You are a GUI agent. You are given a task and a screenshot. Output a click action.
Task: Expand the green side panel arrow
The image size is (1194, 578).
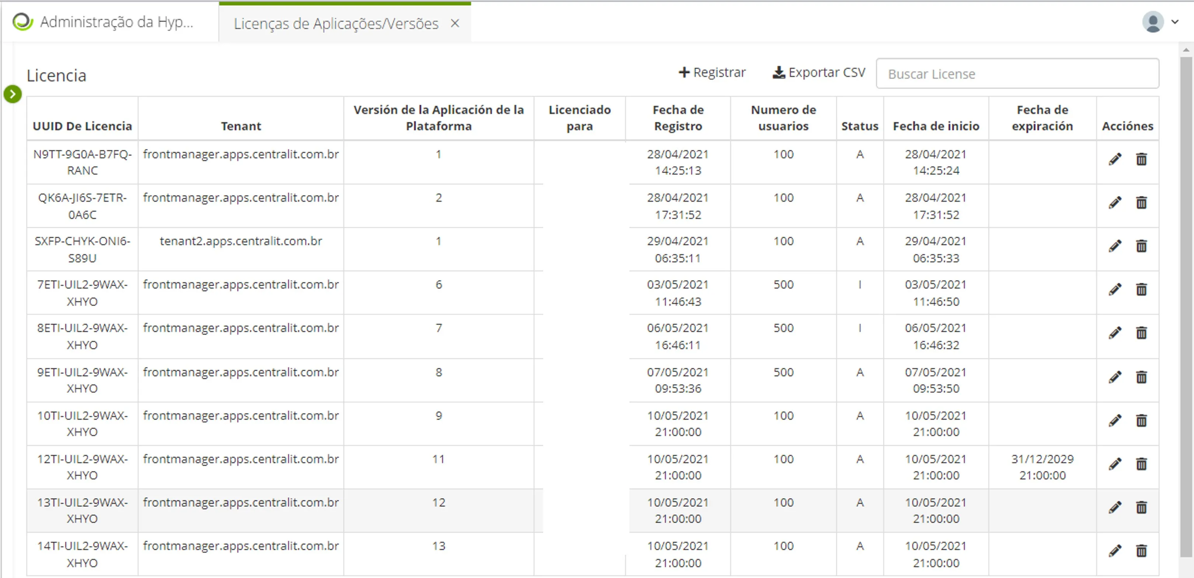pos(13,94)
